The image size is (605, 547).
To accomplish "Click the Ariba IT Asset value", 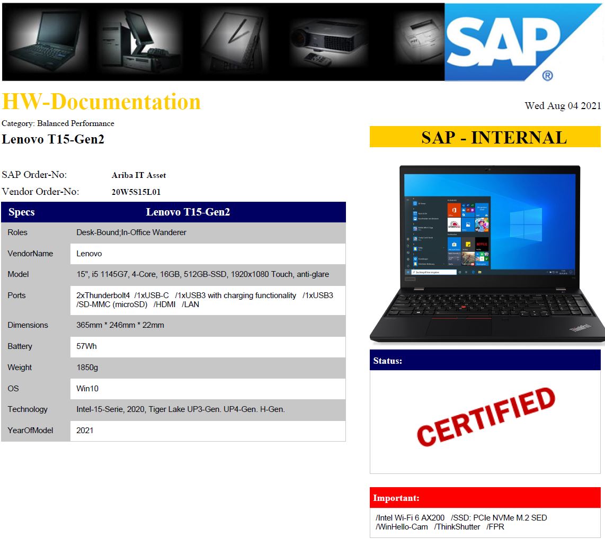I will (x=138, y=175).
